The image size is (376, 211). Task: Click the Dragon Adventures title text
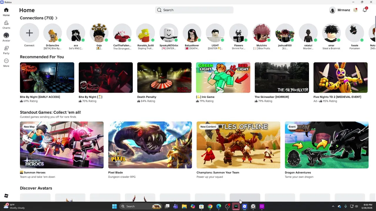coord(298,173)
